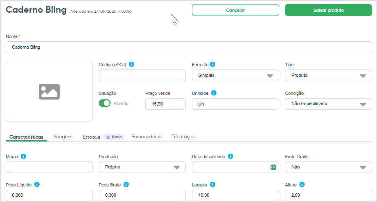Click the info icon beside Peso Líquido
Image resolution: width=377 pixels, height=202 pixels.
click(x=37, y=184)
